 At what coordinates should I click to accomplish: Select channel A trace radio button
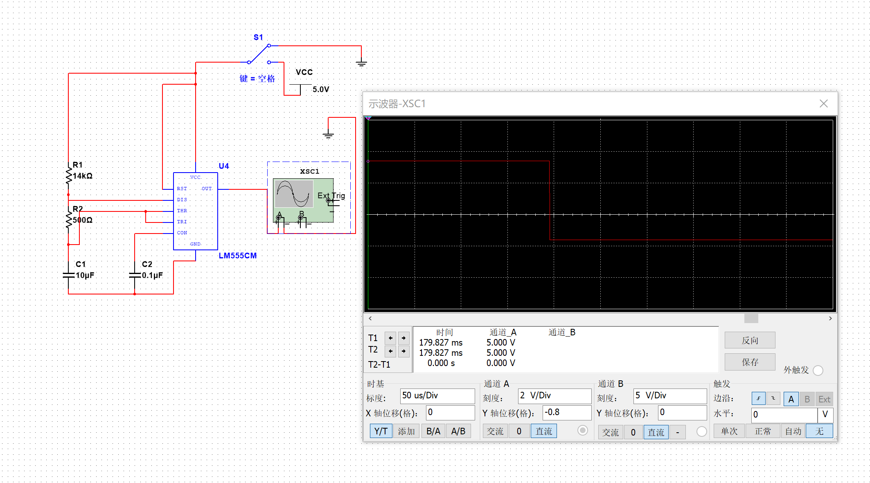[583, 430]
